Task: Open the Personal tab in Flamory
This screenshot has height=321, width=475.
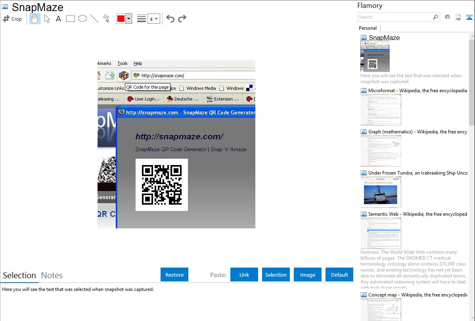Action: pyautogui.click(x=368, y=28)
